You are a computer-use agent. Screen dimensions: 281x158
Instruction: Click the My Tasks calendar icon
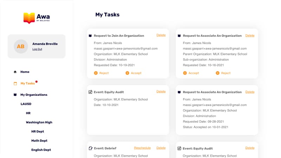pyautogui.click(x=15, y=84)
